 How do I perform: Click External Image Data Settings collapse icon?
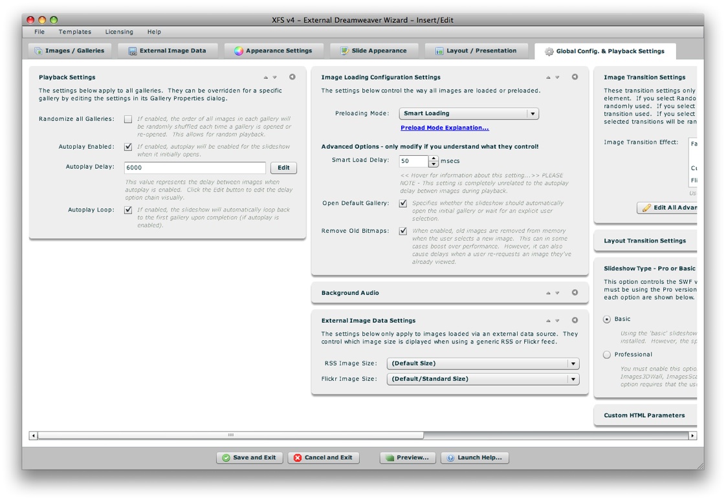point(575,320)
